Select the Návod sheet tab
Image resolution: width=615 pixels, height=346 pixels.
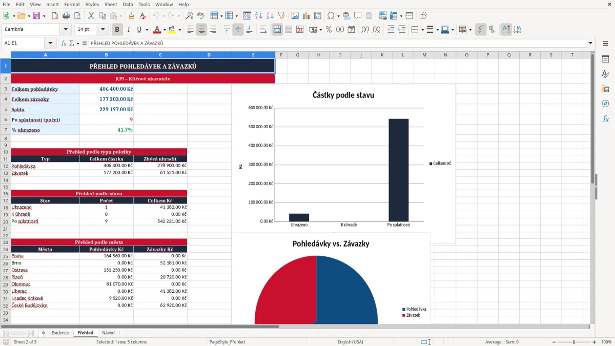(x=108, y=333)
